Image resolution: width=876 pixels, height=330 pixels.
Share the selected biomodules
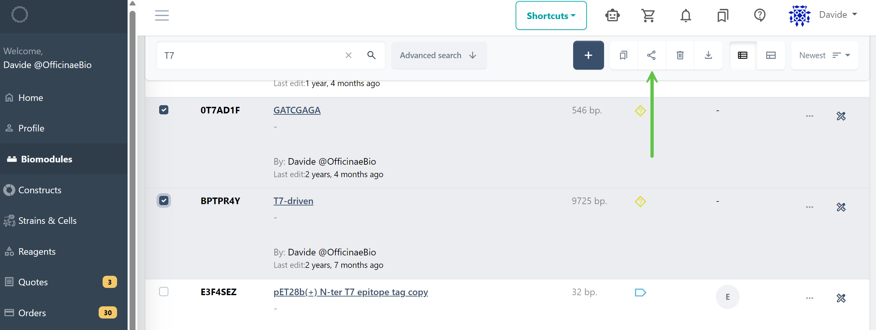coord(651,56)
